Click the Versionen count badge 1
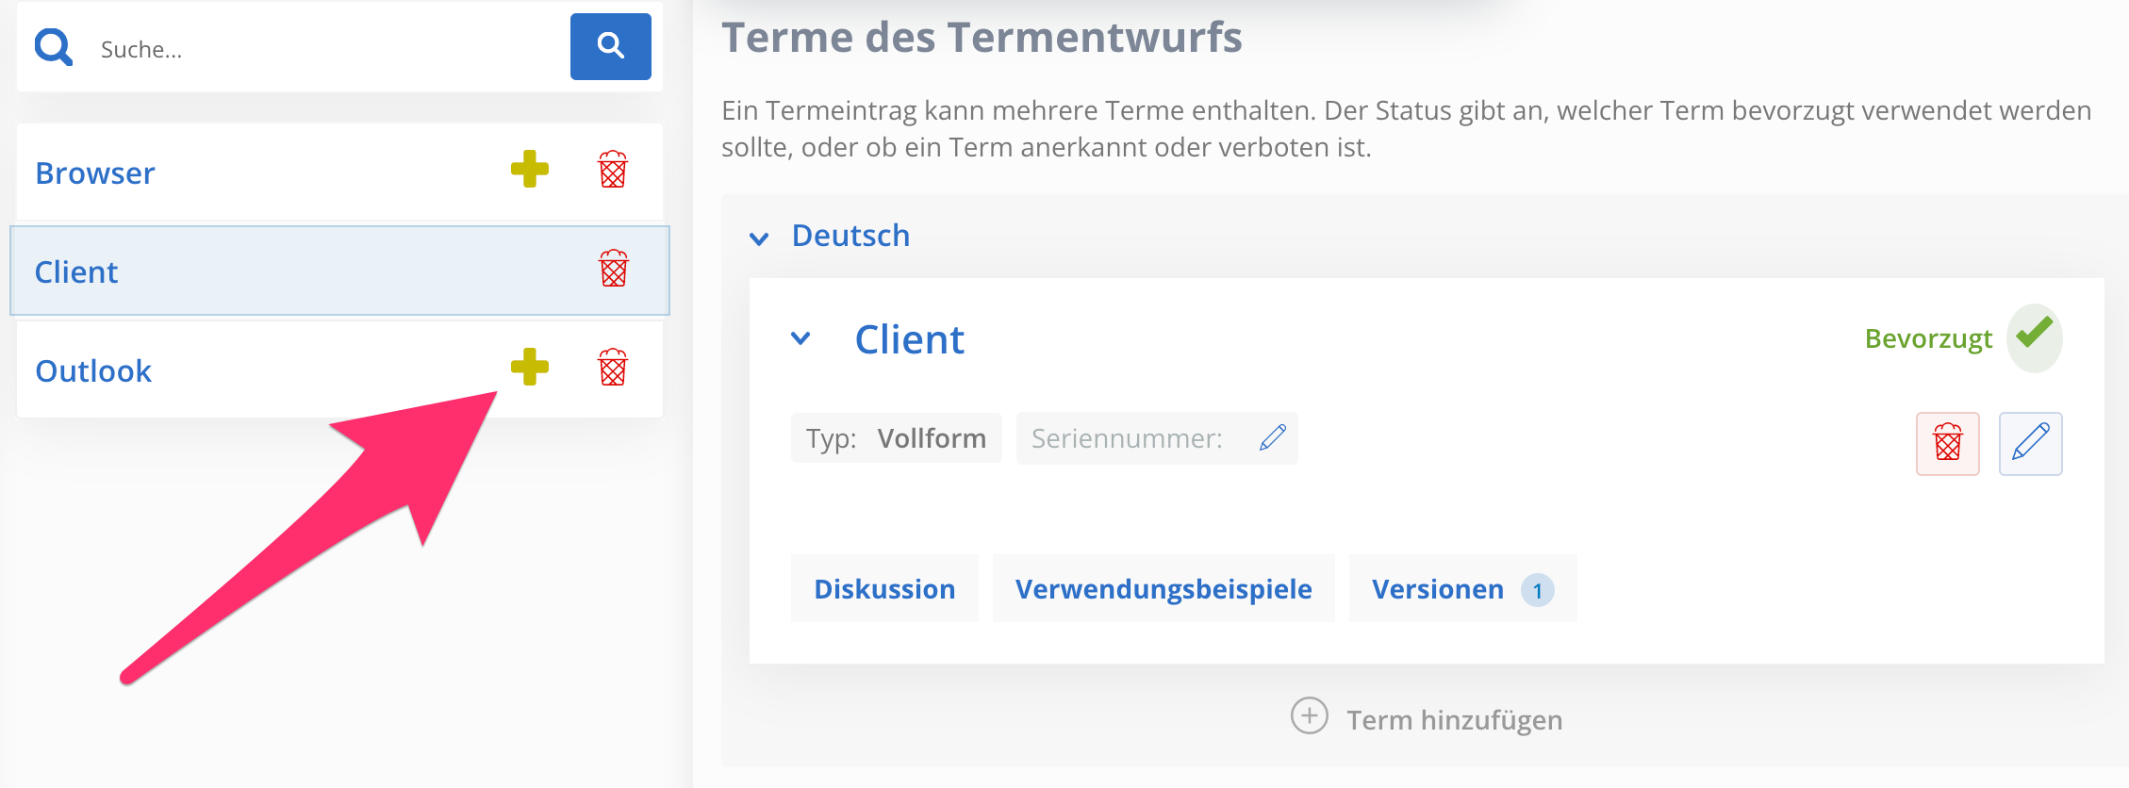 coord(1538,591)
